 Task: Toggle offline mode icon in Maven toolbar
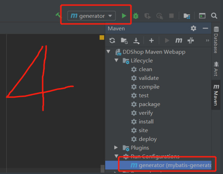(190, 40)
